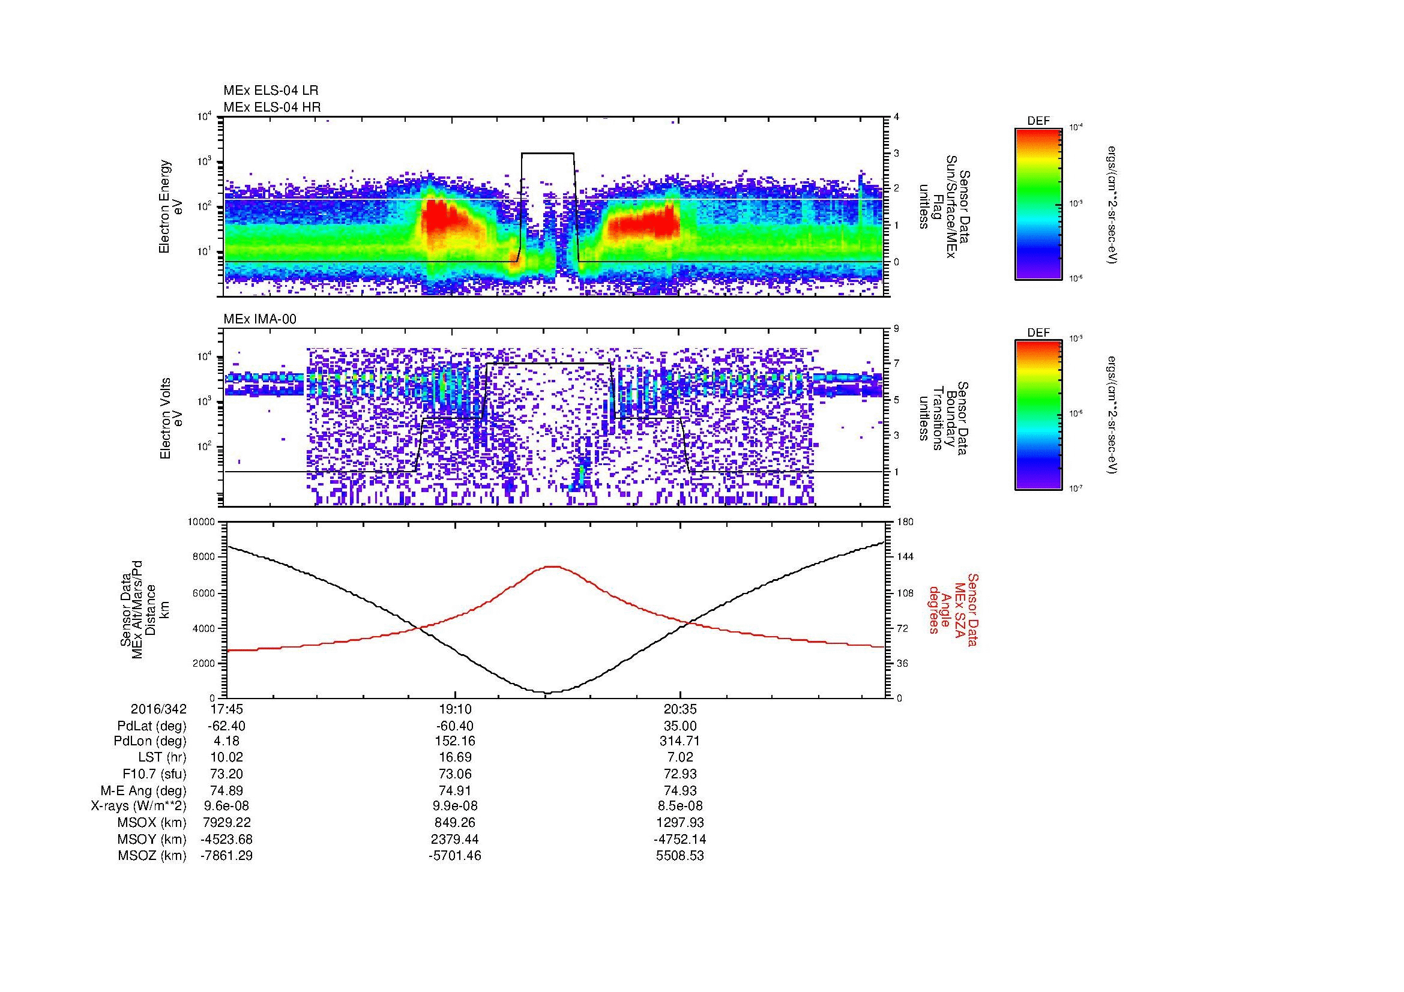Click the "MEx Alt/Mars/Pd Distance km" axis label

pos(144,610)
